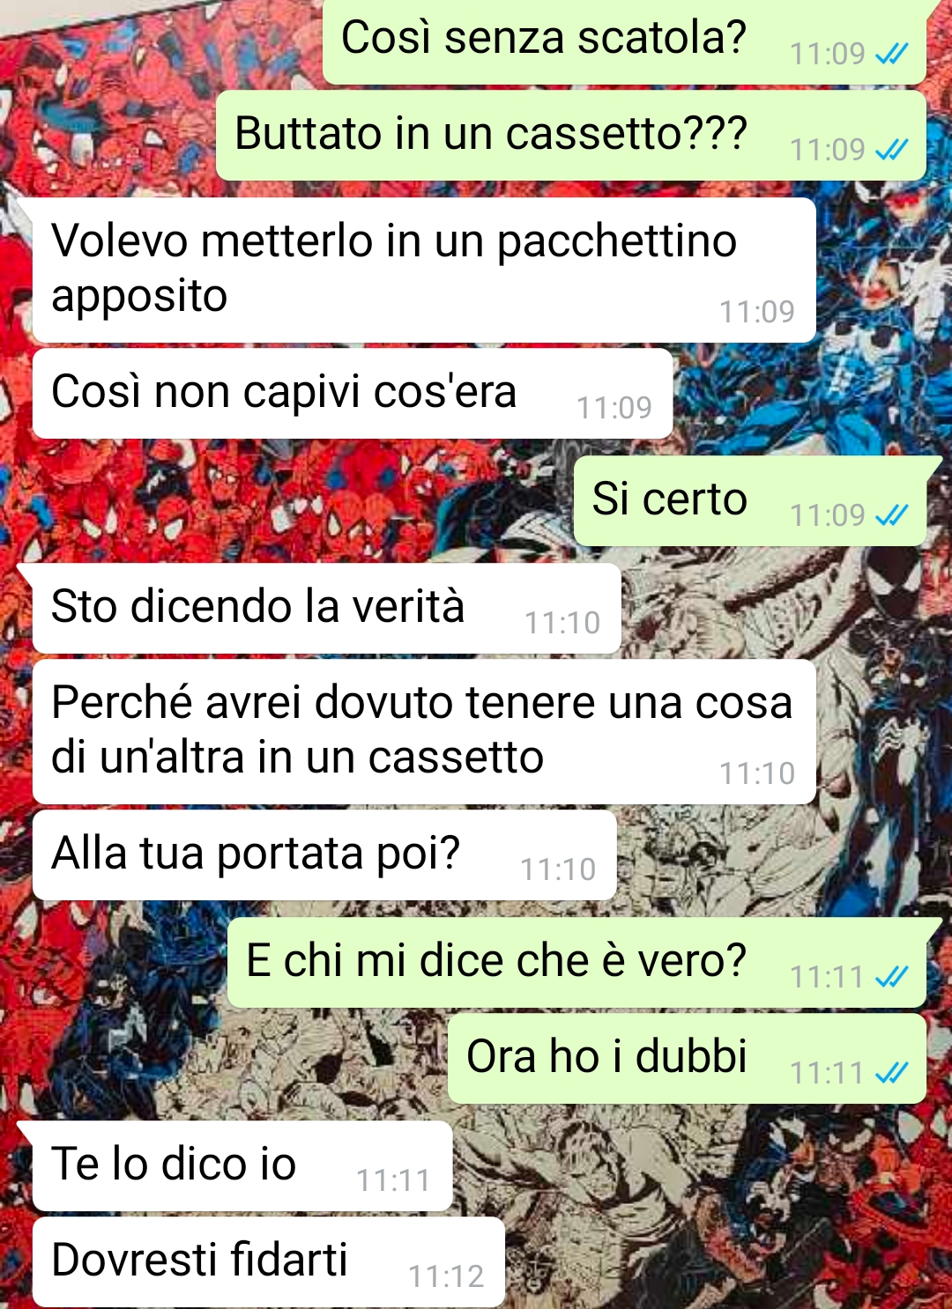Image resolution: width=952 pixels, height=1309 pixels.
Task: Select the 'Dovresti fidarti' message
Action: coord(269,1261)
